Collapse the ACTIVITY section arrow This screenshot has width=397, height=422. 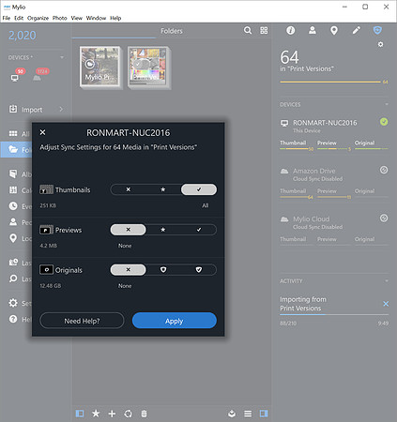click(x=387, y=280)
